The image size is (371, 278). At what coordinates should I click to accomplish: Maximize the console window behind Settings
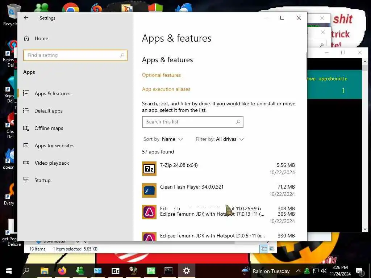[343, 52]
